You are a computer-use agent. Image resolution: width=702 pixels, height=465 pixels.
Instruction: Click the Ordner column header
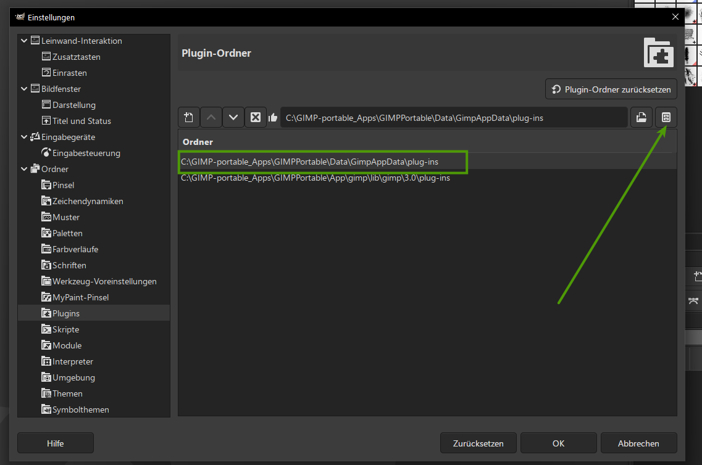pyautogui.click(x=427, y=142)
